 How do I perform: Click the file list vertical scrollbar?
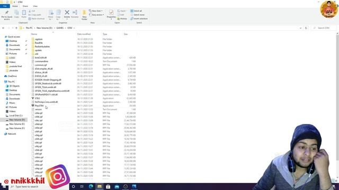pos(337,97)
